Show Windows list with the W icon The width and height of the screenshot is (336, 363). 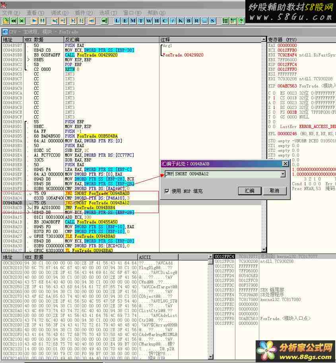pyautogui.click(x=149, y=21)
